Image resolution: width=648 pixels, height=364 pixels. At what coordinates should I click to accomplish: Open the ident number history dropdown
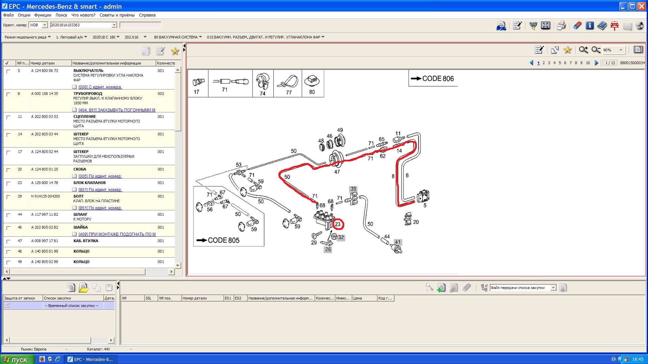pyautogui.click(x=114, y=25)
